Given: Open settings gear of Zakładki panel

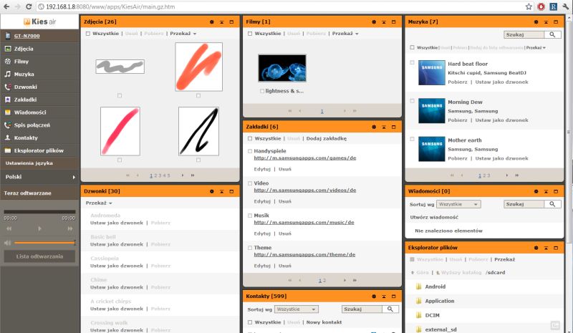Looking at the screenshot, I should coord(374,127).
